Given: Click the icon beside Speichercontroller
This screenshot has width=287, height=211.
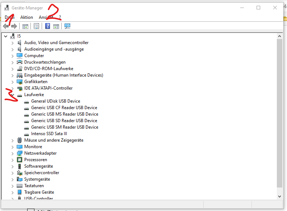Looking at the screenshot, I should tap(20, 173).
